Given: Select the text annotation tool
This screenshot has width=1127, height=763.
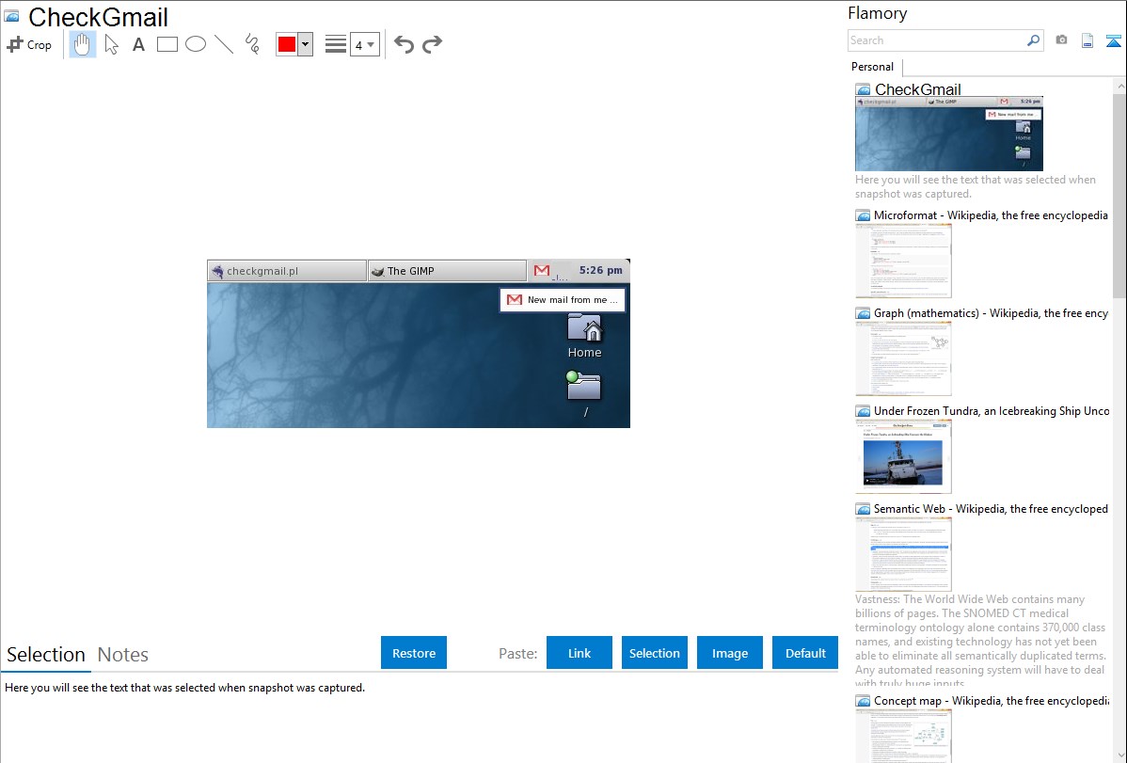Looking at the screenshot, I should [x=138, y=44].
